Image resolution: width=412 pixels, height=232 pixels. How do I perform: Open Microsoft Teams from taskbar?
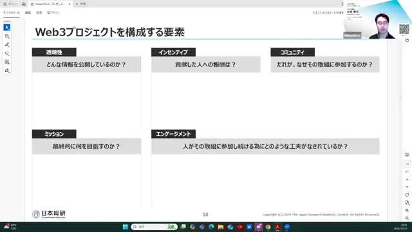coord(201,227)
